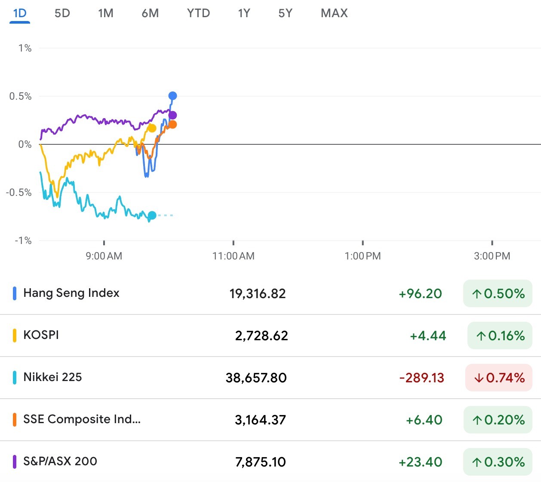Viewport: 541px width, 482px height.
Task: Click the Hang Seng price 19,316.82
Action: point(258,294)
